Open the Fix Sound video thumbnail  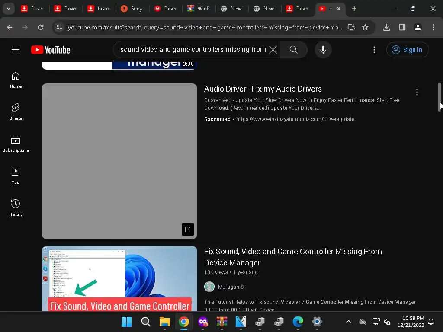(119, 279)
